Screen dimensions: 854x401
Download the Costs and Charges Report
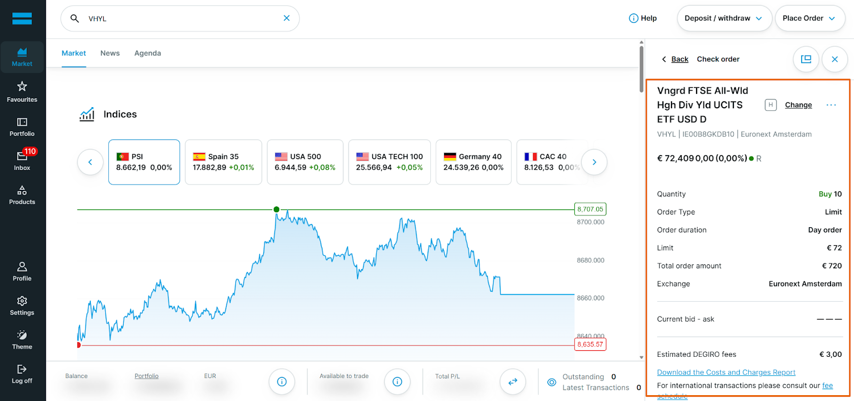(x=726, y=372)
